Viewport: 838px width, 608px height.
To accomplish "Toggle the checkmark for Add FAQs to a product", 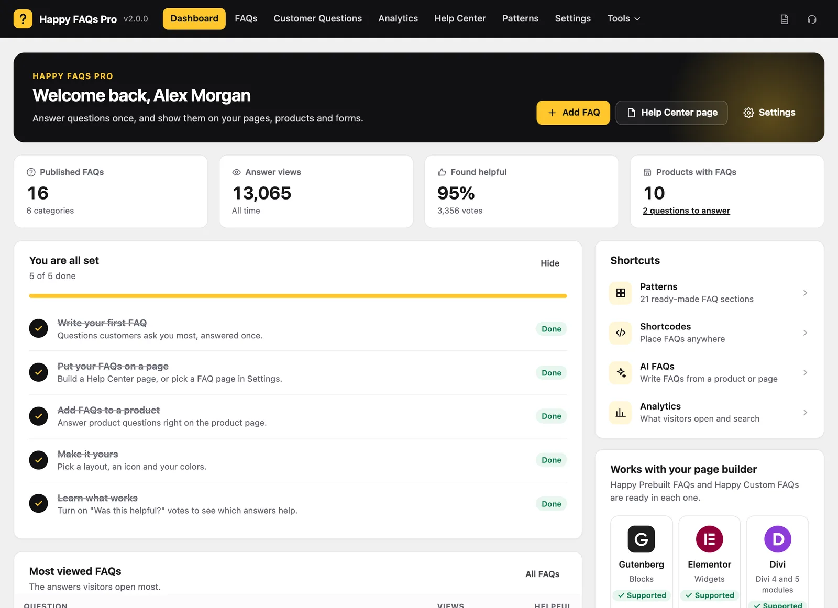I will pos(38,416).
